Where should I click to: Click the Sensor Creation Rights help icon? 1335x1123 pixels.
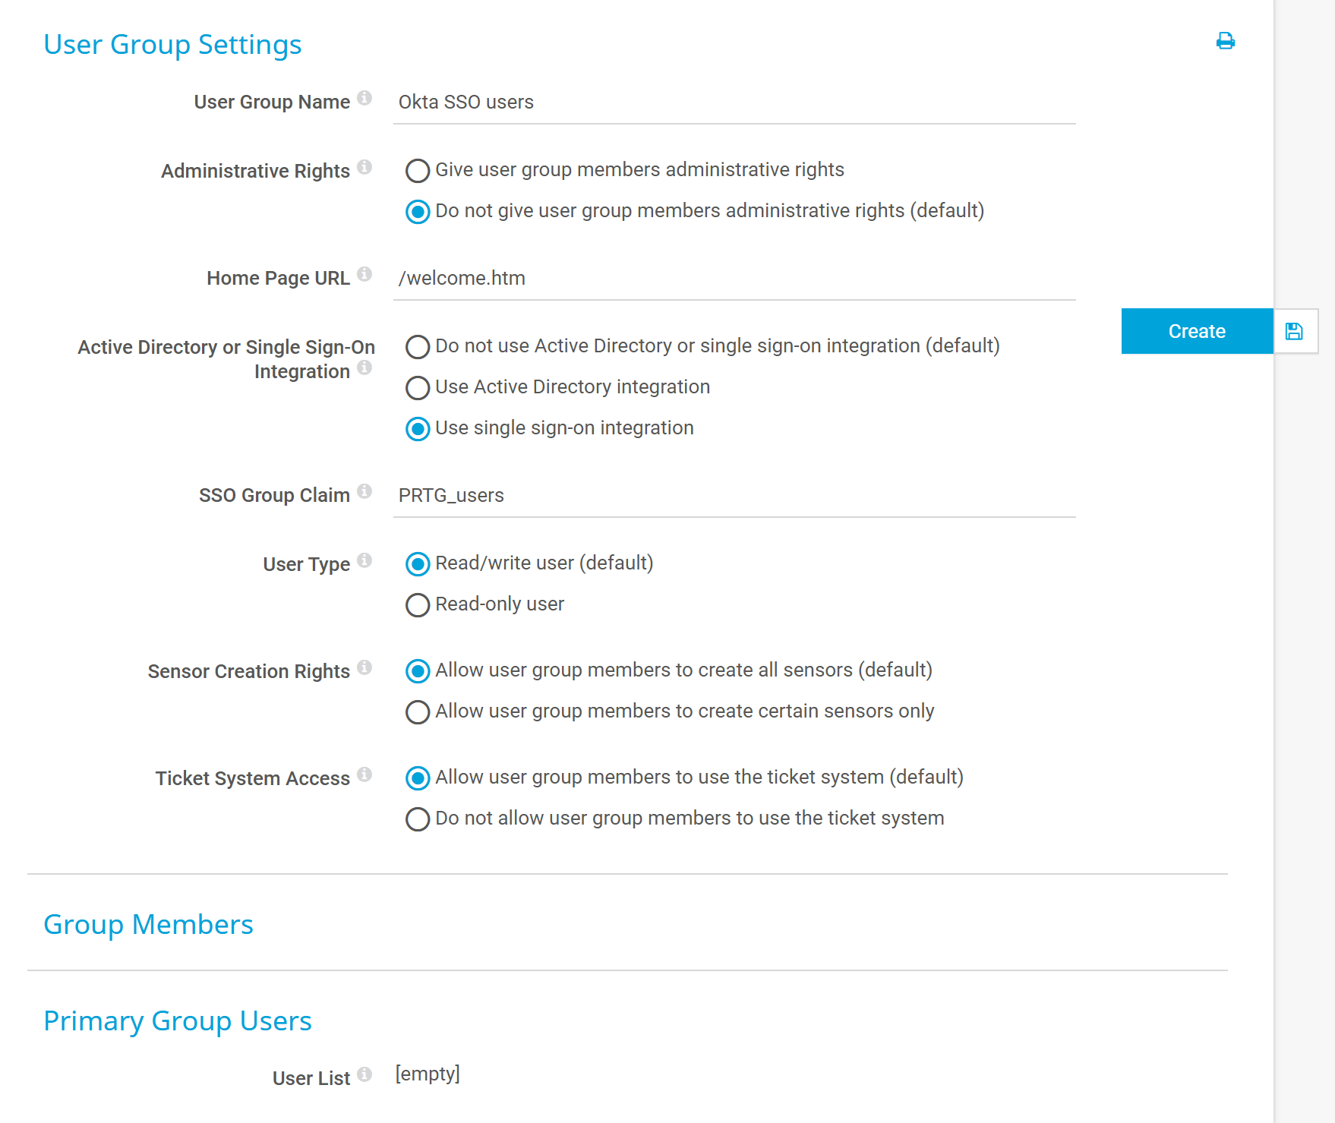pos(365,667)
